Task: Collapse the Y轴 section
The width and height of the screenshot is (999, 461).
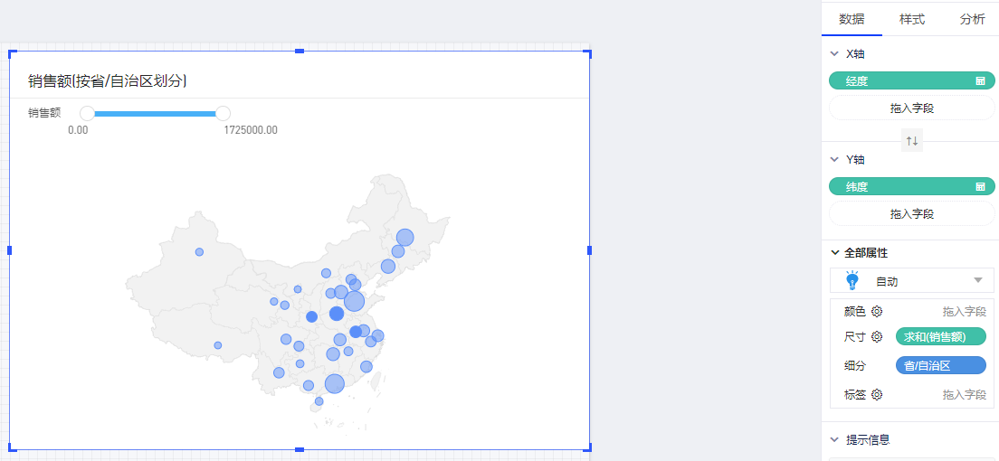Action: [x=834, y=160]
